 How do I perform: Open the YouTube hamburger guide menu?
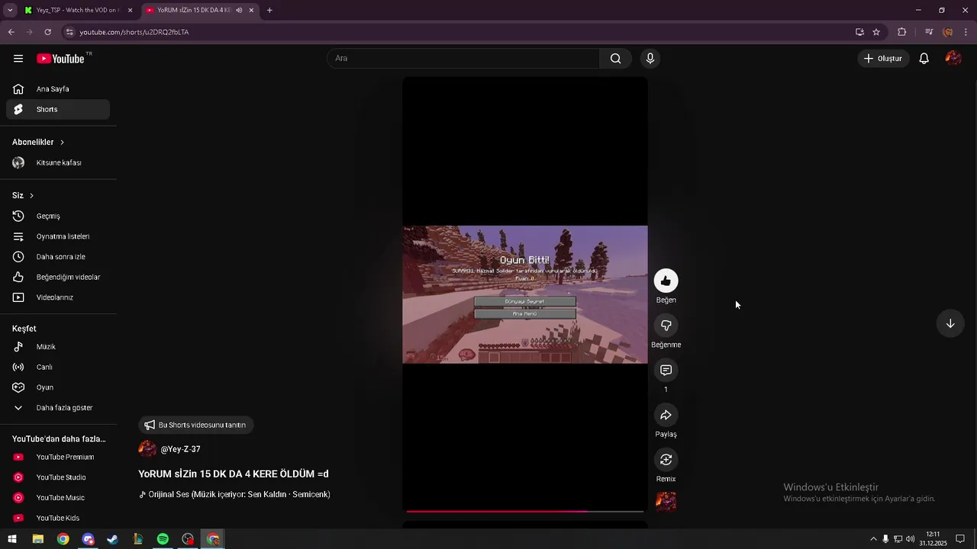pyautogui.click(x=18, y=59)
